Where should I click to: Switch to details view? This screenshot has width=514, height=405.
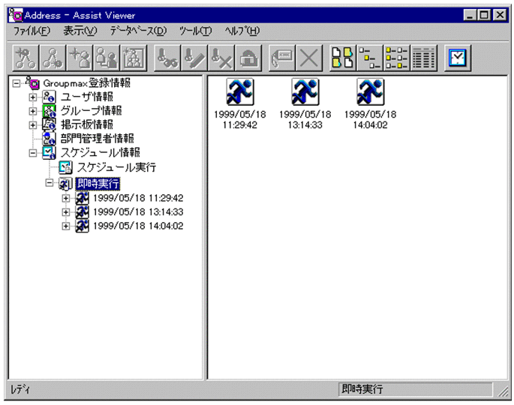(x=424, y=58)
